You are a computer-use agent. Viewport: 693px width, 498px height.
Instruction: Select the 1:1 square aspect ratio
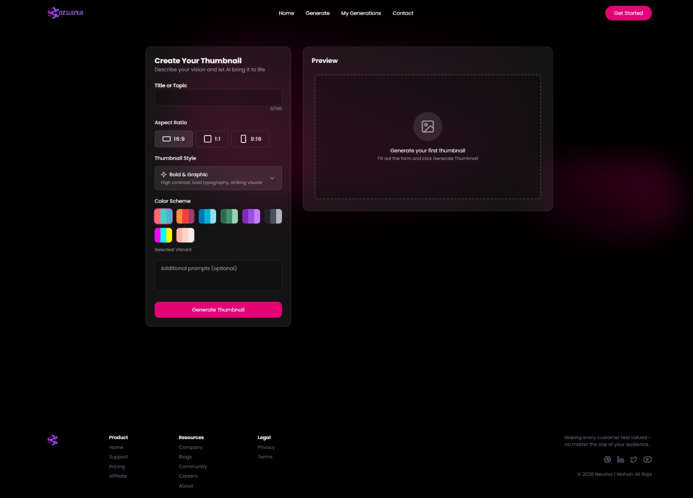pos(212,139)
